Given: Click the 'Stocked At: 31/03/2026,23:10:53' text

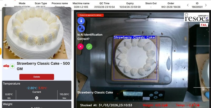Looking at the screenshot, I should 106,105.
